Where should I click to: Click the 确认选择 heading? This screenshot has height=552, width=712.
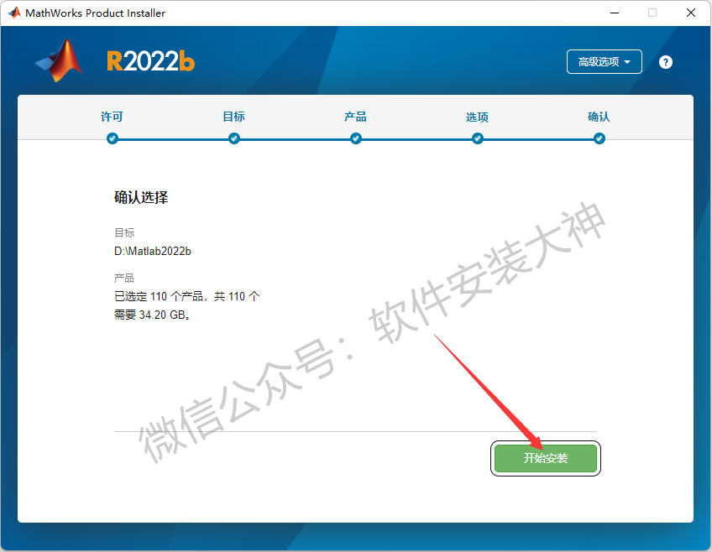coord(141,197)
